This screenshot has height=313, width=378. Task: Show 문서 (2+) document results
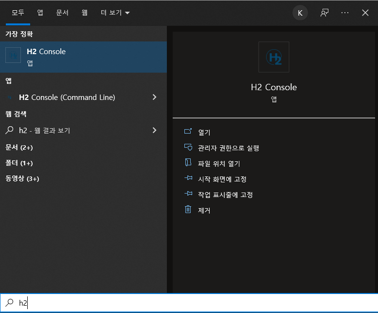[19, 147]
